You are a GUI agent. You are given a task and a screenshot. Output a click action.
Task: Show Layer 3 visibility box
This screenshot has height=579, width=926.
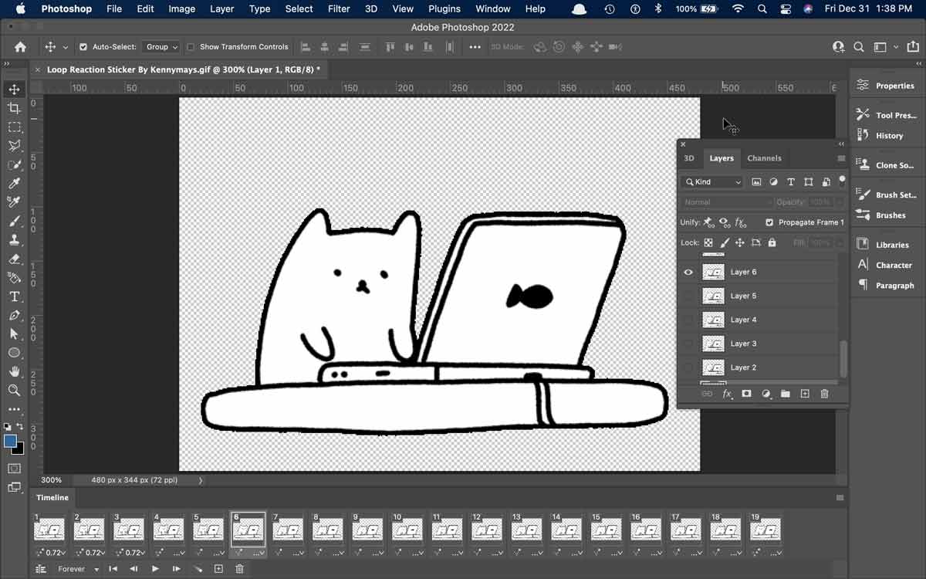(x=688, y=344)
